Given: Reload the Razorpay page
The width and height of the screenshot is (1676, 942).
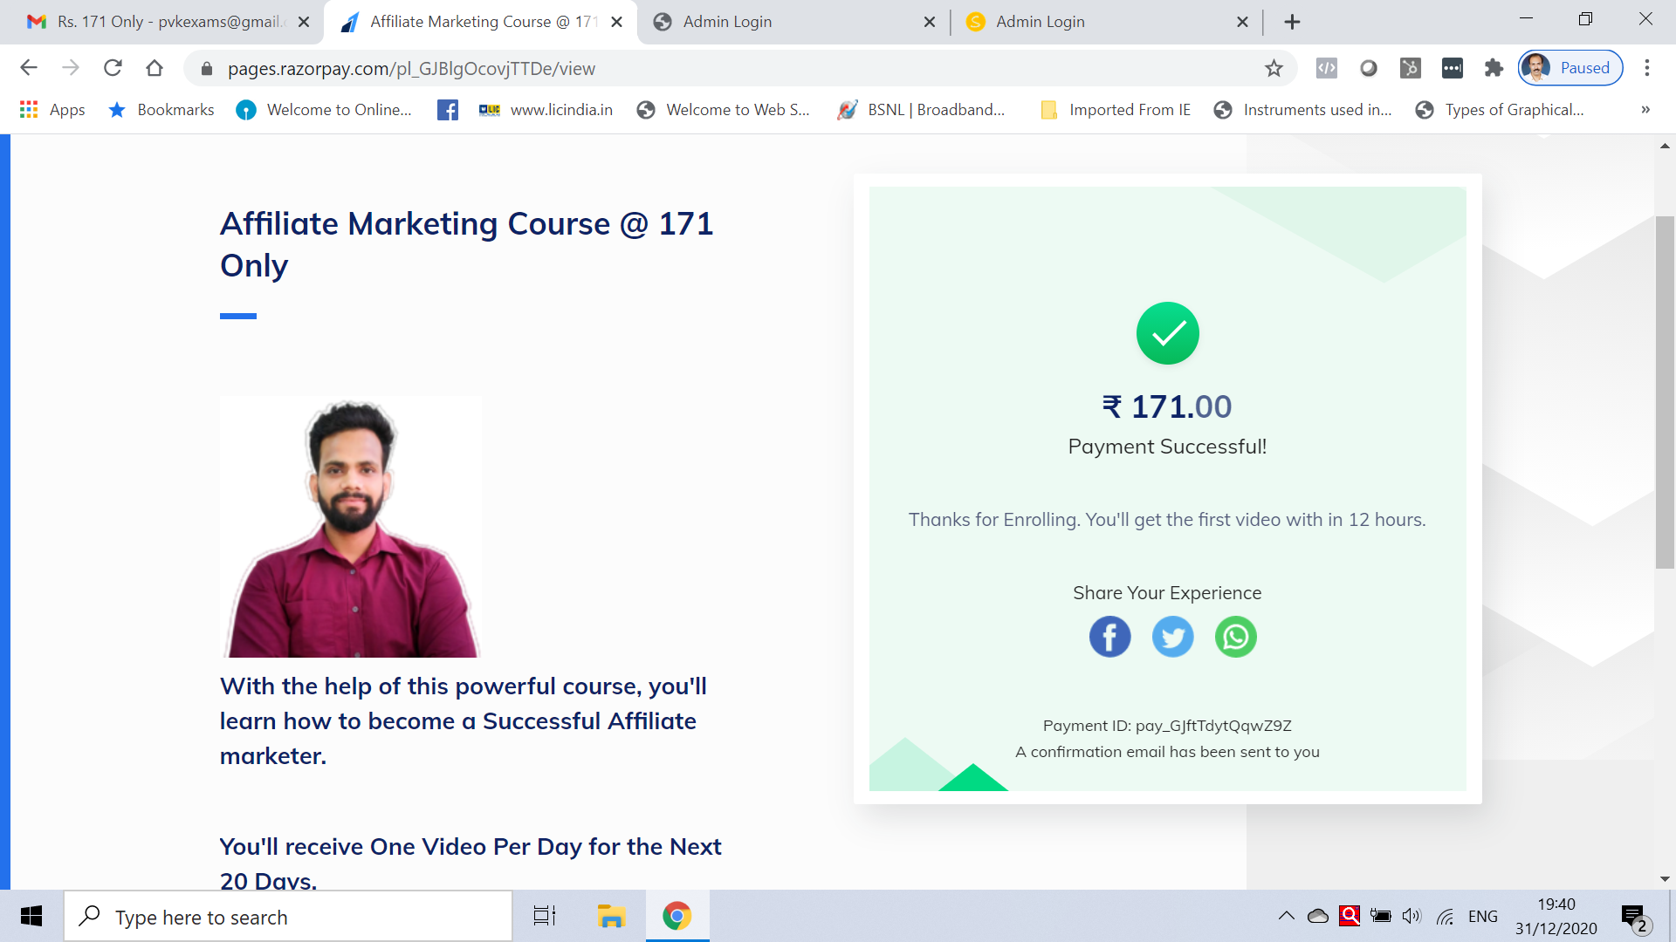Looking at the screenshot, I should click(x=113, y=68).
